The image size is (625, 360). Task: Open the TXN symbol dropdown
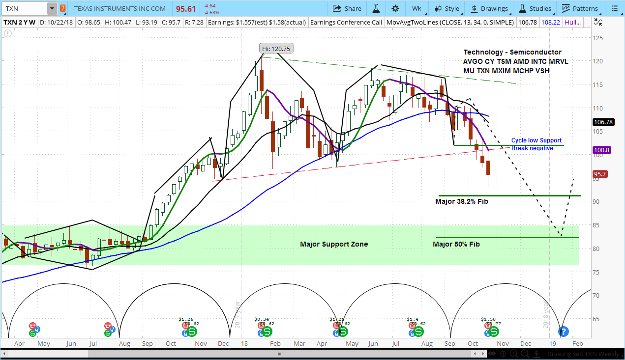(x=51, y=8)
